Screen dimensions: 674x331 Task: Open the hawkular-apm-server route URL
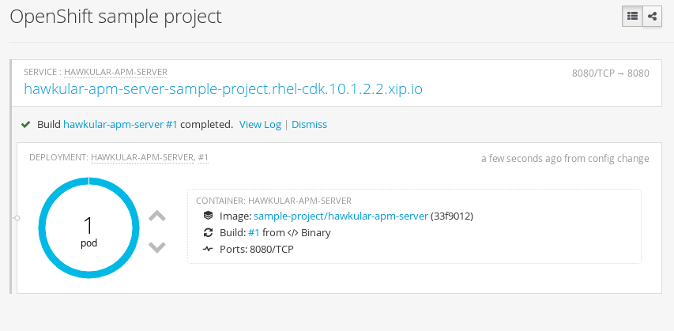pyautogui.click(x=223, y=89)
